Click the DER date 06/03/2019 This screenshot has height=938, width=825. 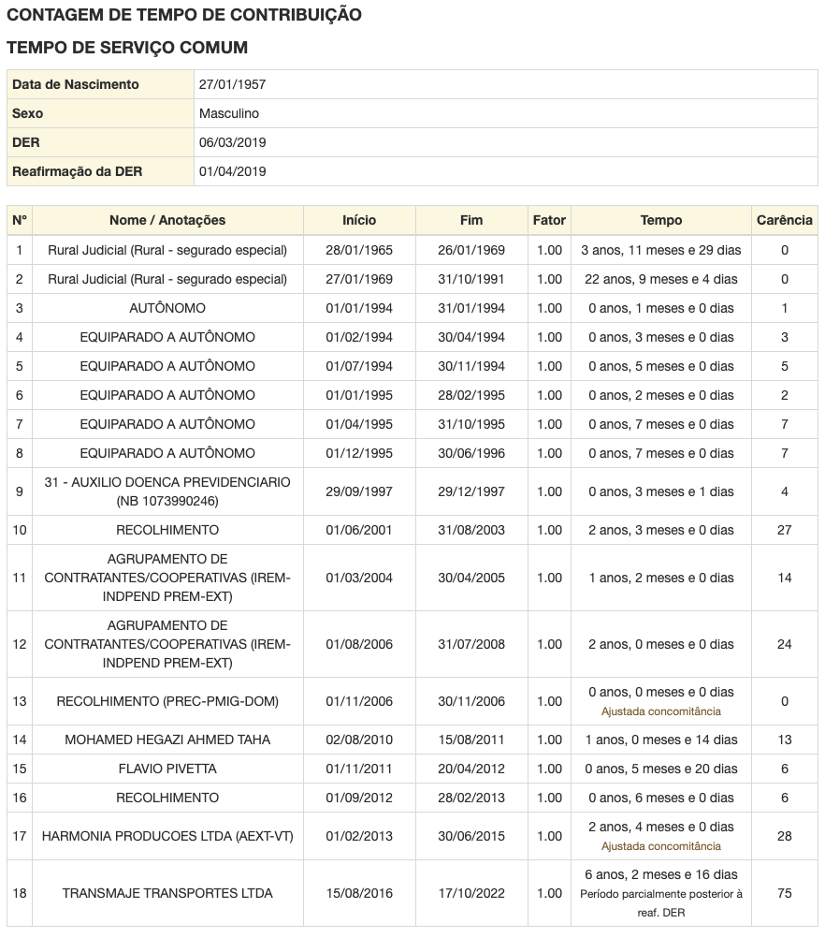pyautogui.click(x=232, y=142)
